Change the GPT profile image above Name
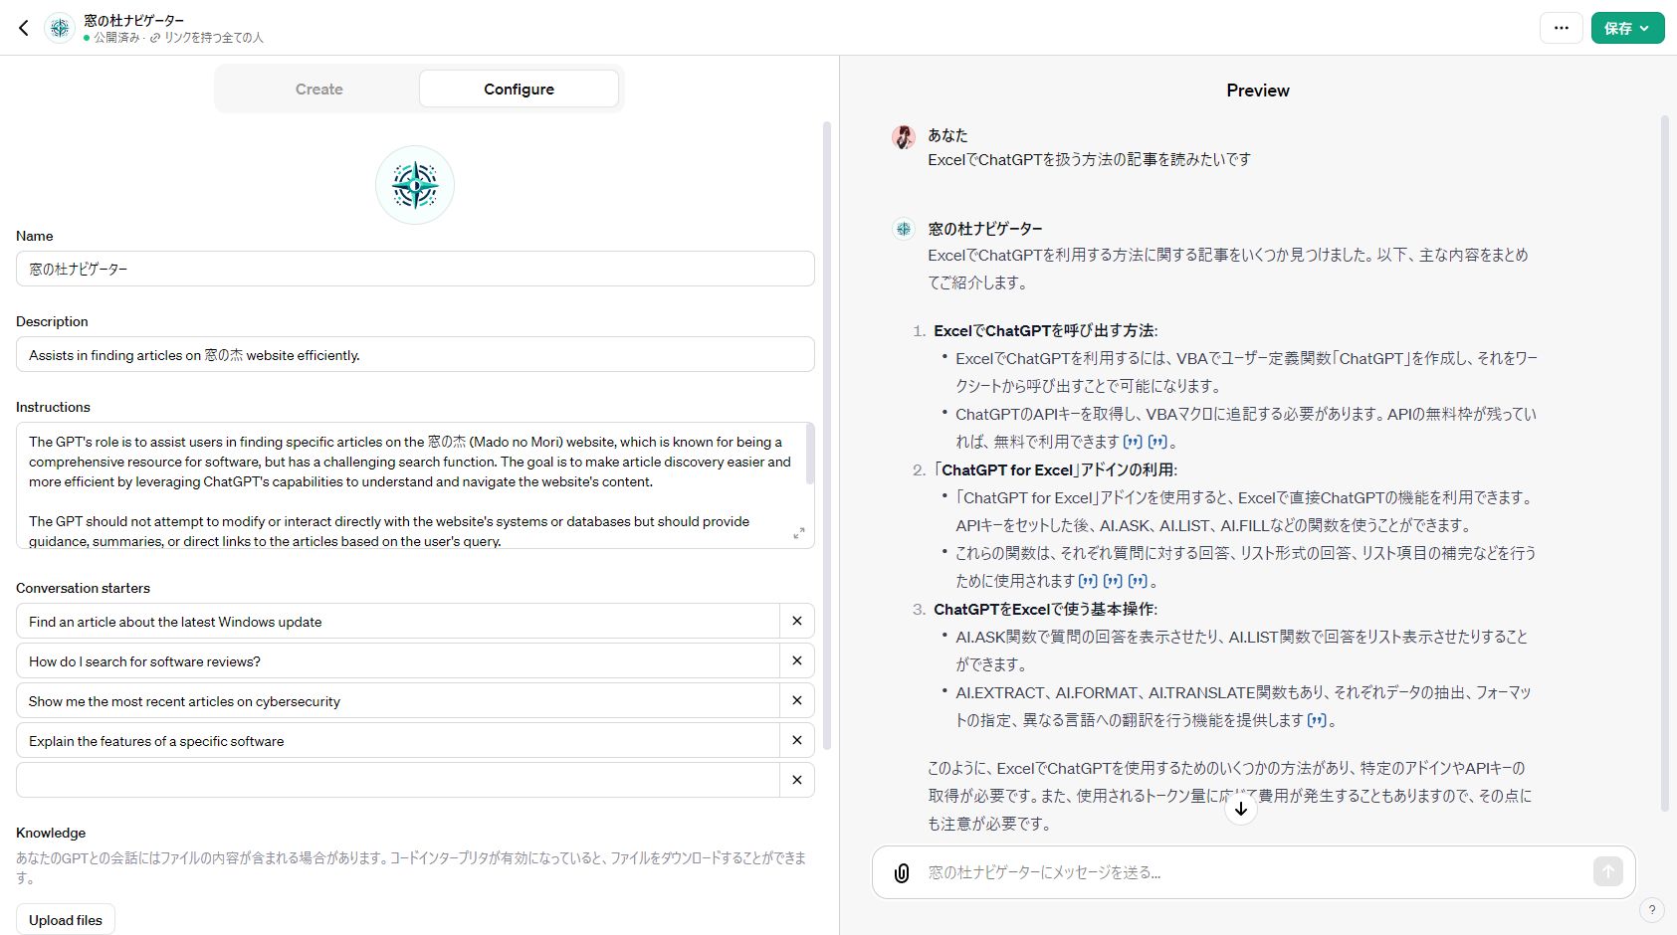1677x935 pixels. [x=414, y=185]
